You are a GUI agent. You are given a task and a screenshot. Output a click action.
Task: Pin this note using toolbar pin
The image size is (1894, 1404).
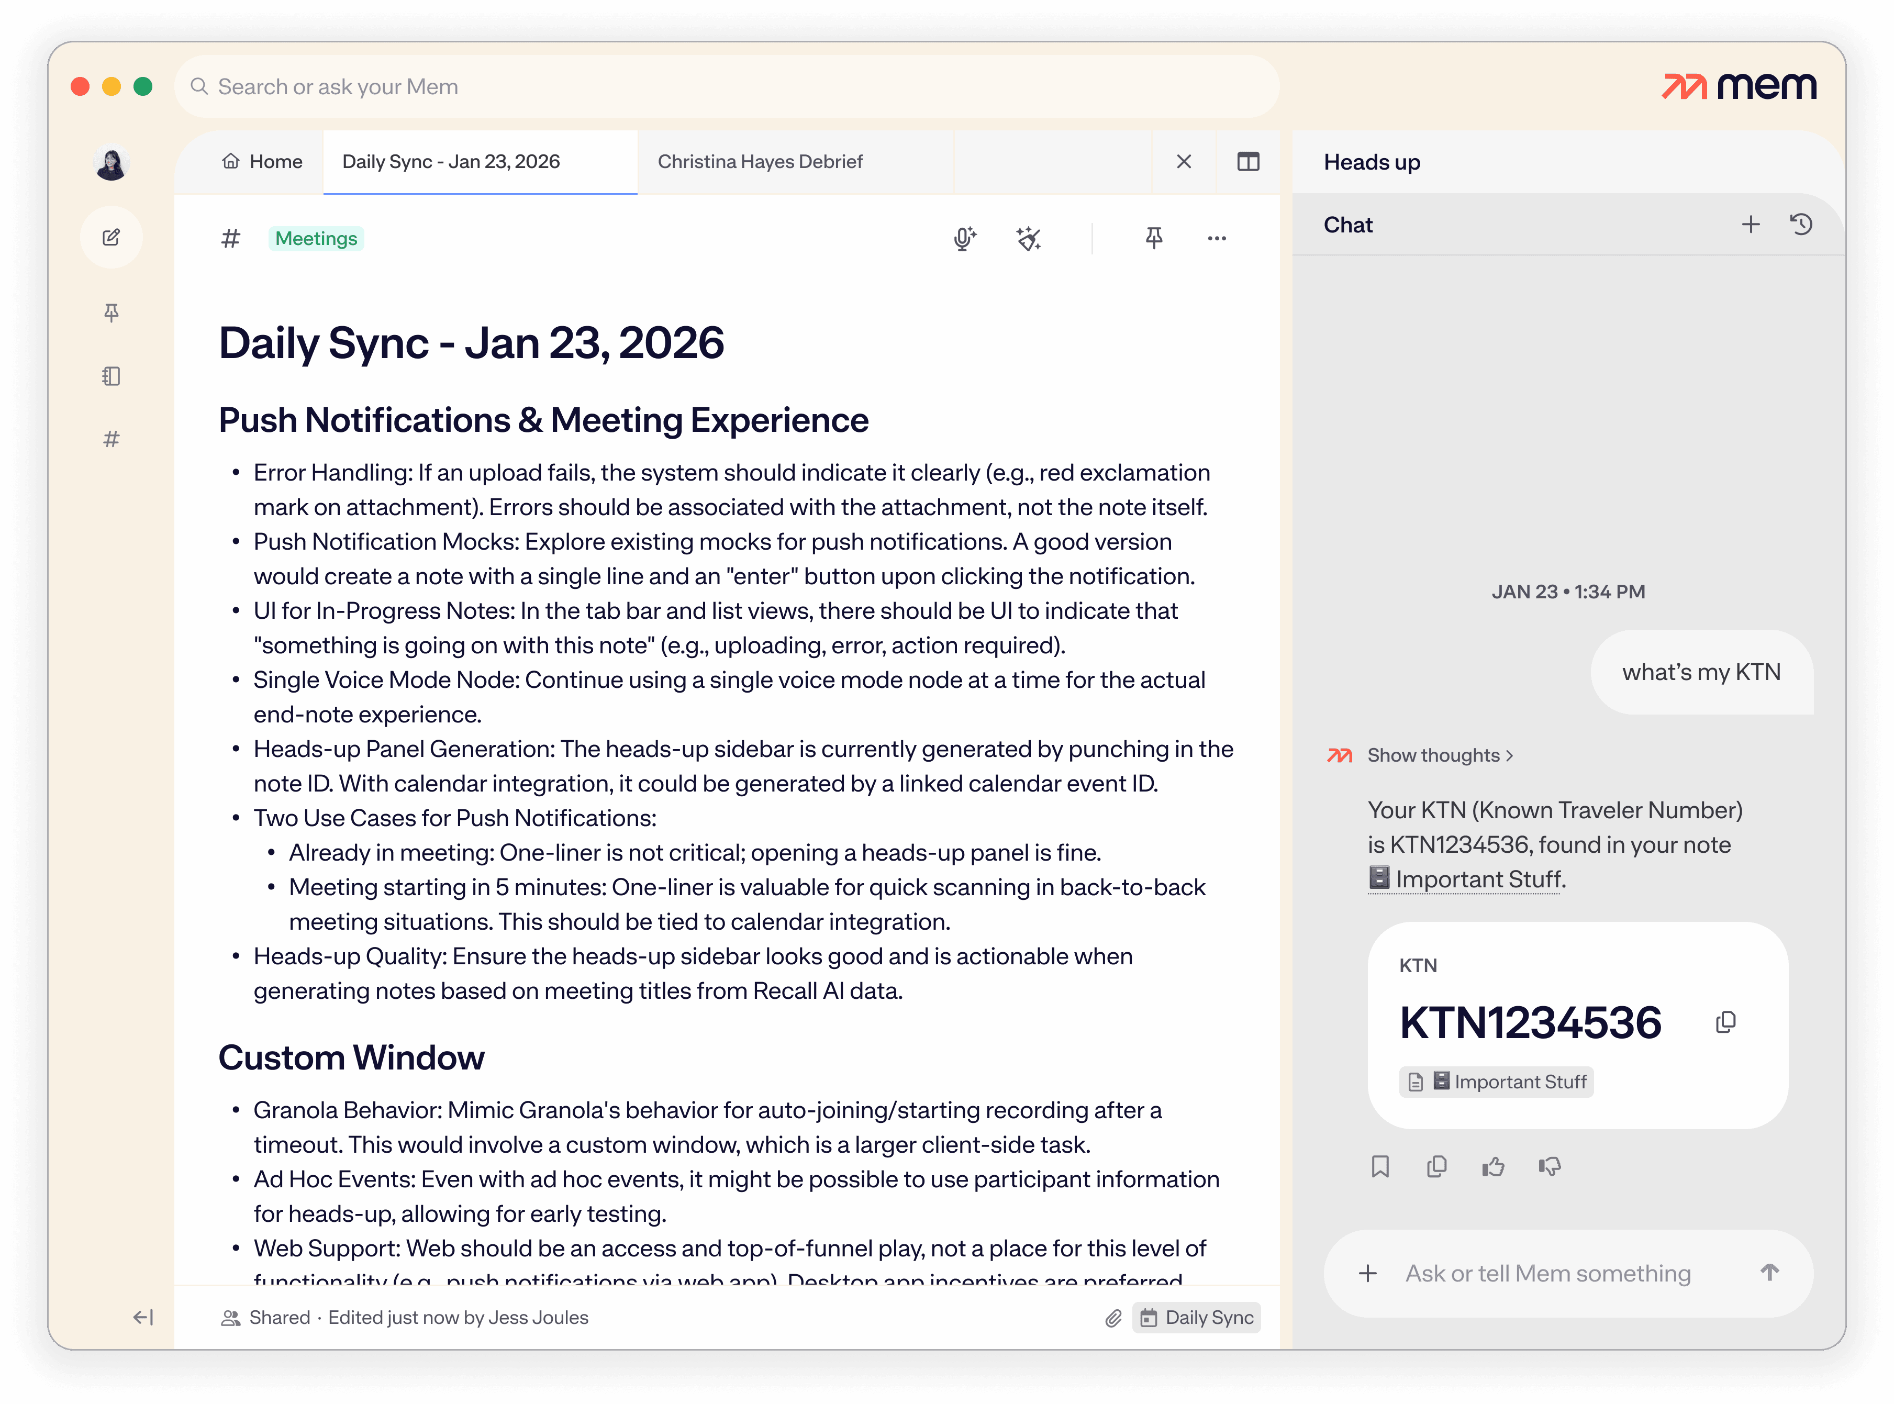tap(1153, 238)
